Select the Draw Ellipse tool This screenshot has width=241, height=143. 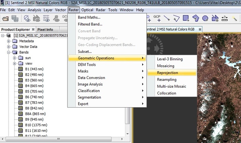click(205, 18)
